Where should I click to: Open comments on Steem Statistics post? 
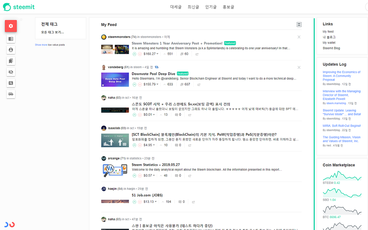(178, 175)
